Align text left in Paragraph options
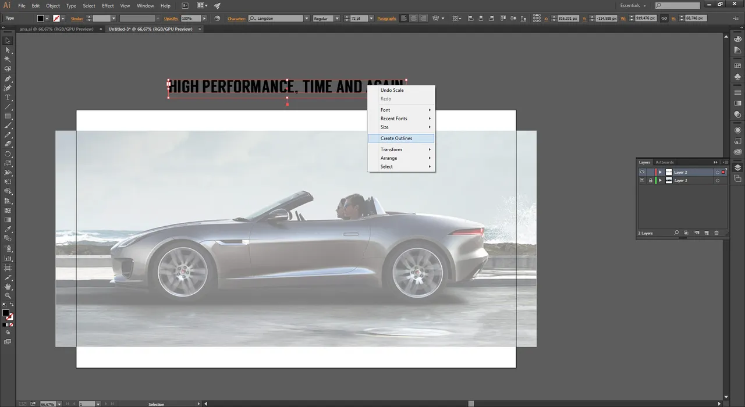This screenshot has width=745, height=407. pyautogui.click(x=405, y=19)
